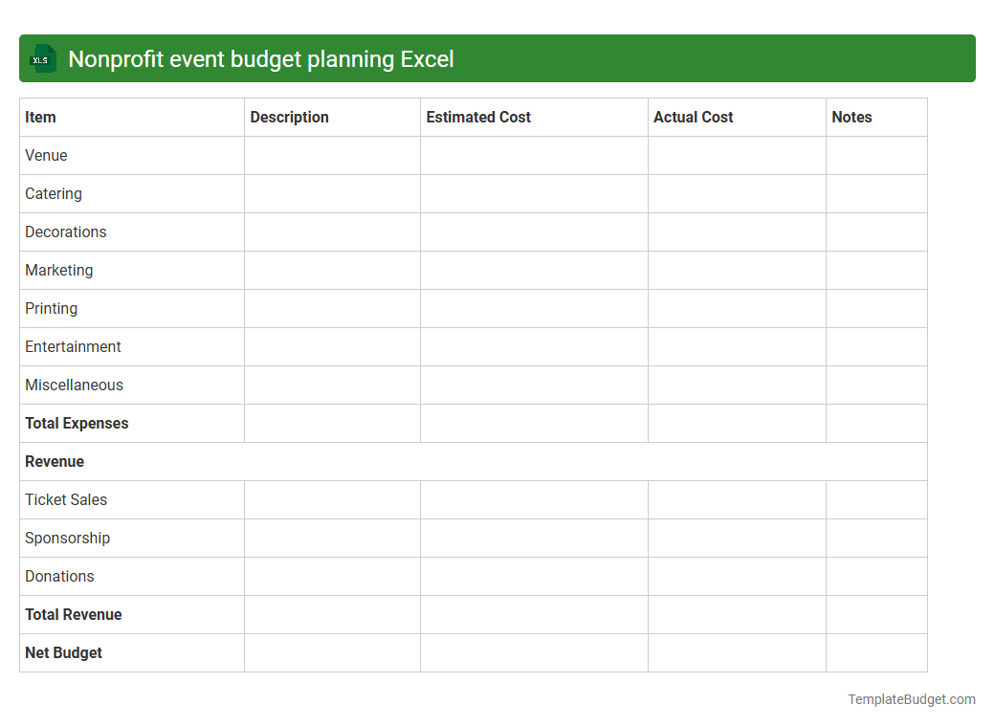Click the Entertainment item cell
The height and width of the screenshot is (727, 995).
(73, 346)
